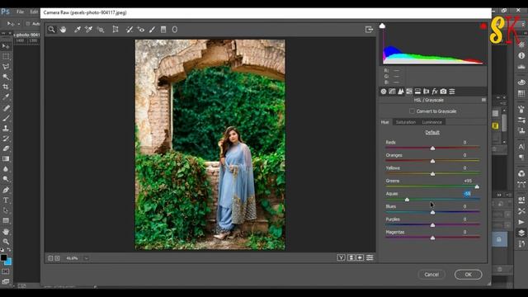Screen dimensions: 528x297
Task: Open HSL / Grayscale panel flyout menu
Action: 483,100
